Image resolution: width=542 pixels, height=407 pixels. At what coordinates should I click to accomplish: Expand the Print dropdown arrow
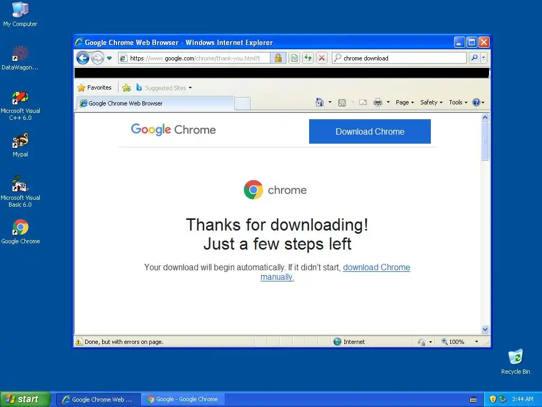point(388,102)
